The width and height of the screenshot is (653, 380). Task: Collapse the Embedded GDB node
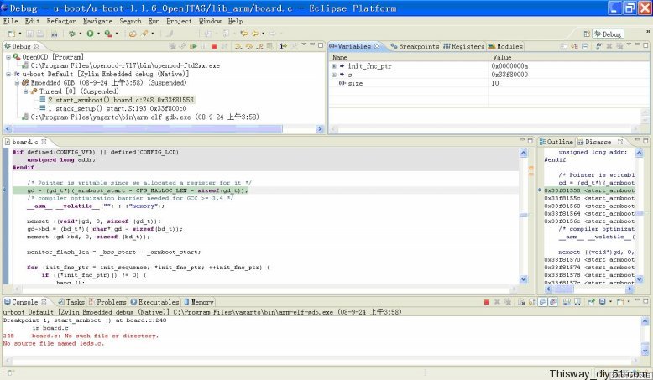pos(17,83)
